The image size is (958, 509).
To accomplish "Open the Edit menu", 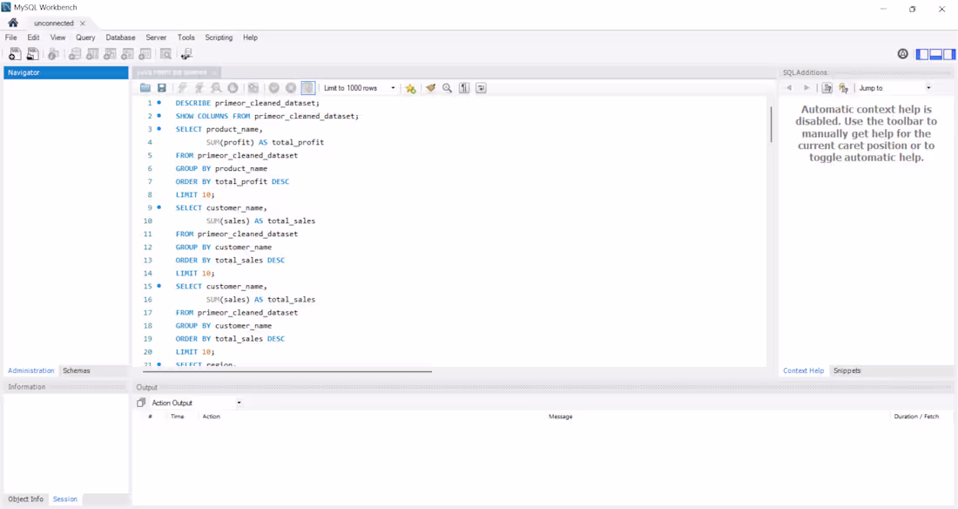I will tap(33, 37).
